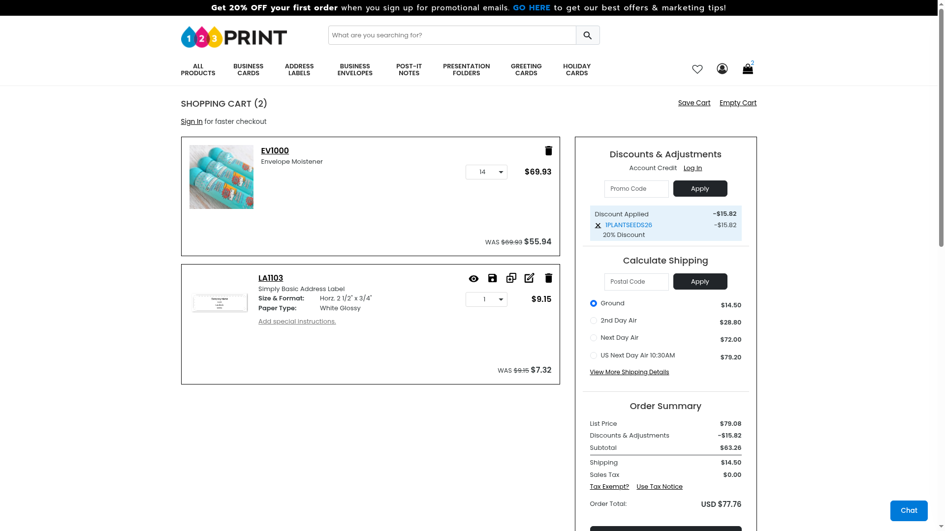The width and height of the screenshot is (945, 531).
Task: Preview LA1103 design with eye icon
Action: [473, 279]
